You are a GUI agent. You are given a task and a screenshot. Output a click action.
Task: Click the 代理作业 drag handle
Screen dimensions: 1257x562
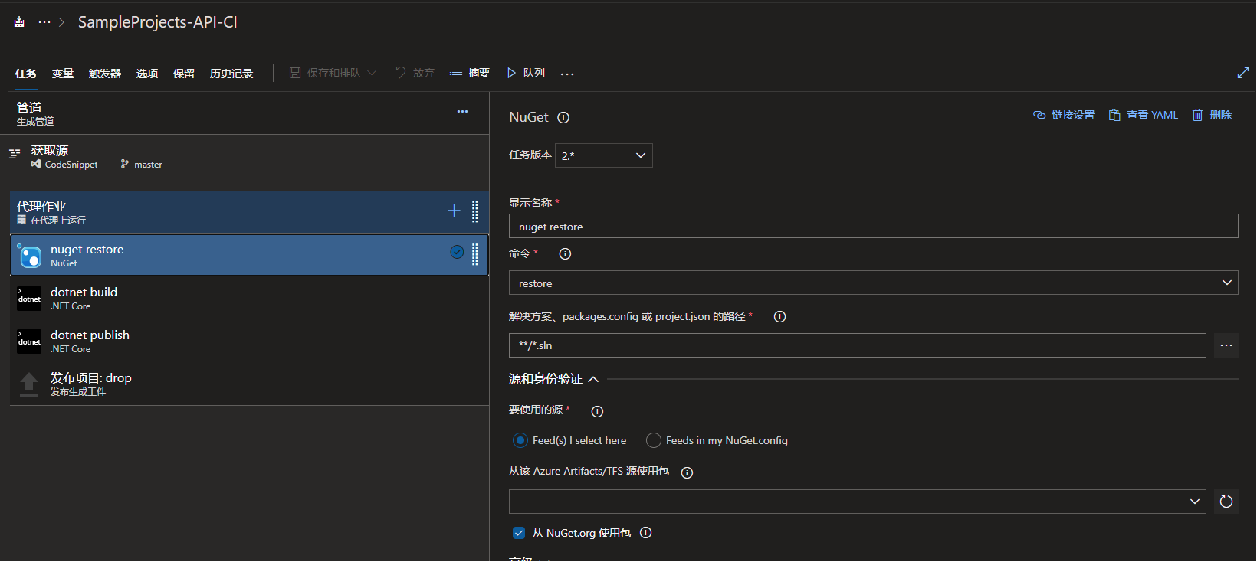coord(475,211)
